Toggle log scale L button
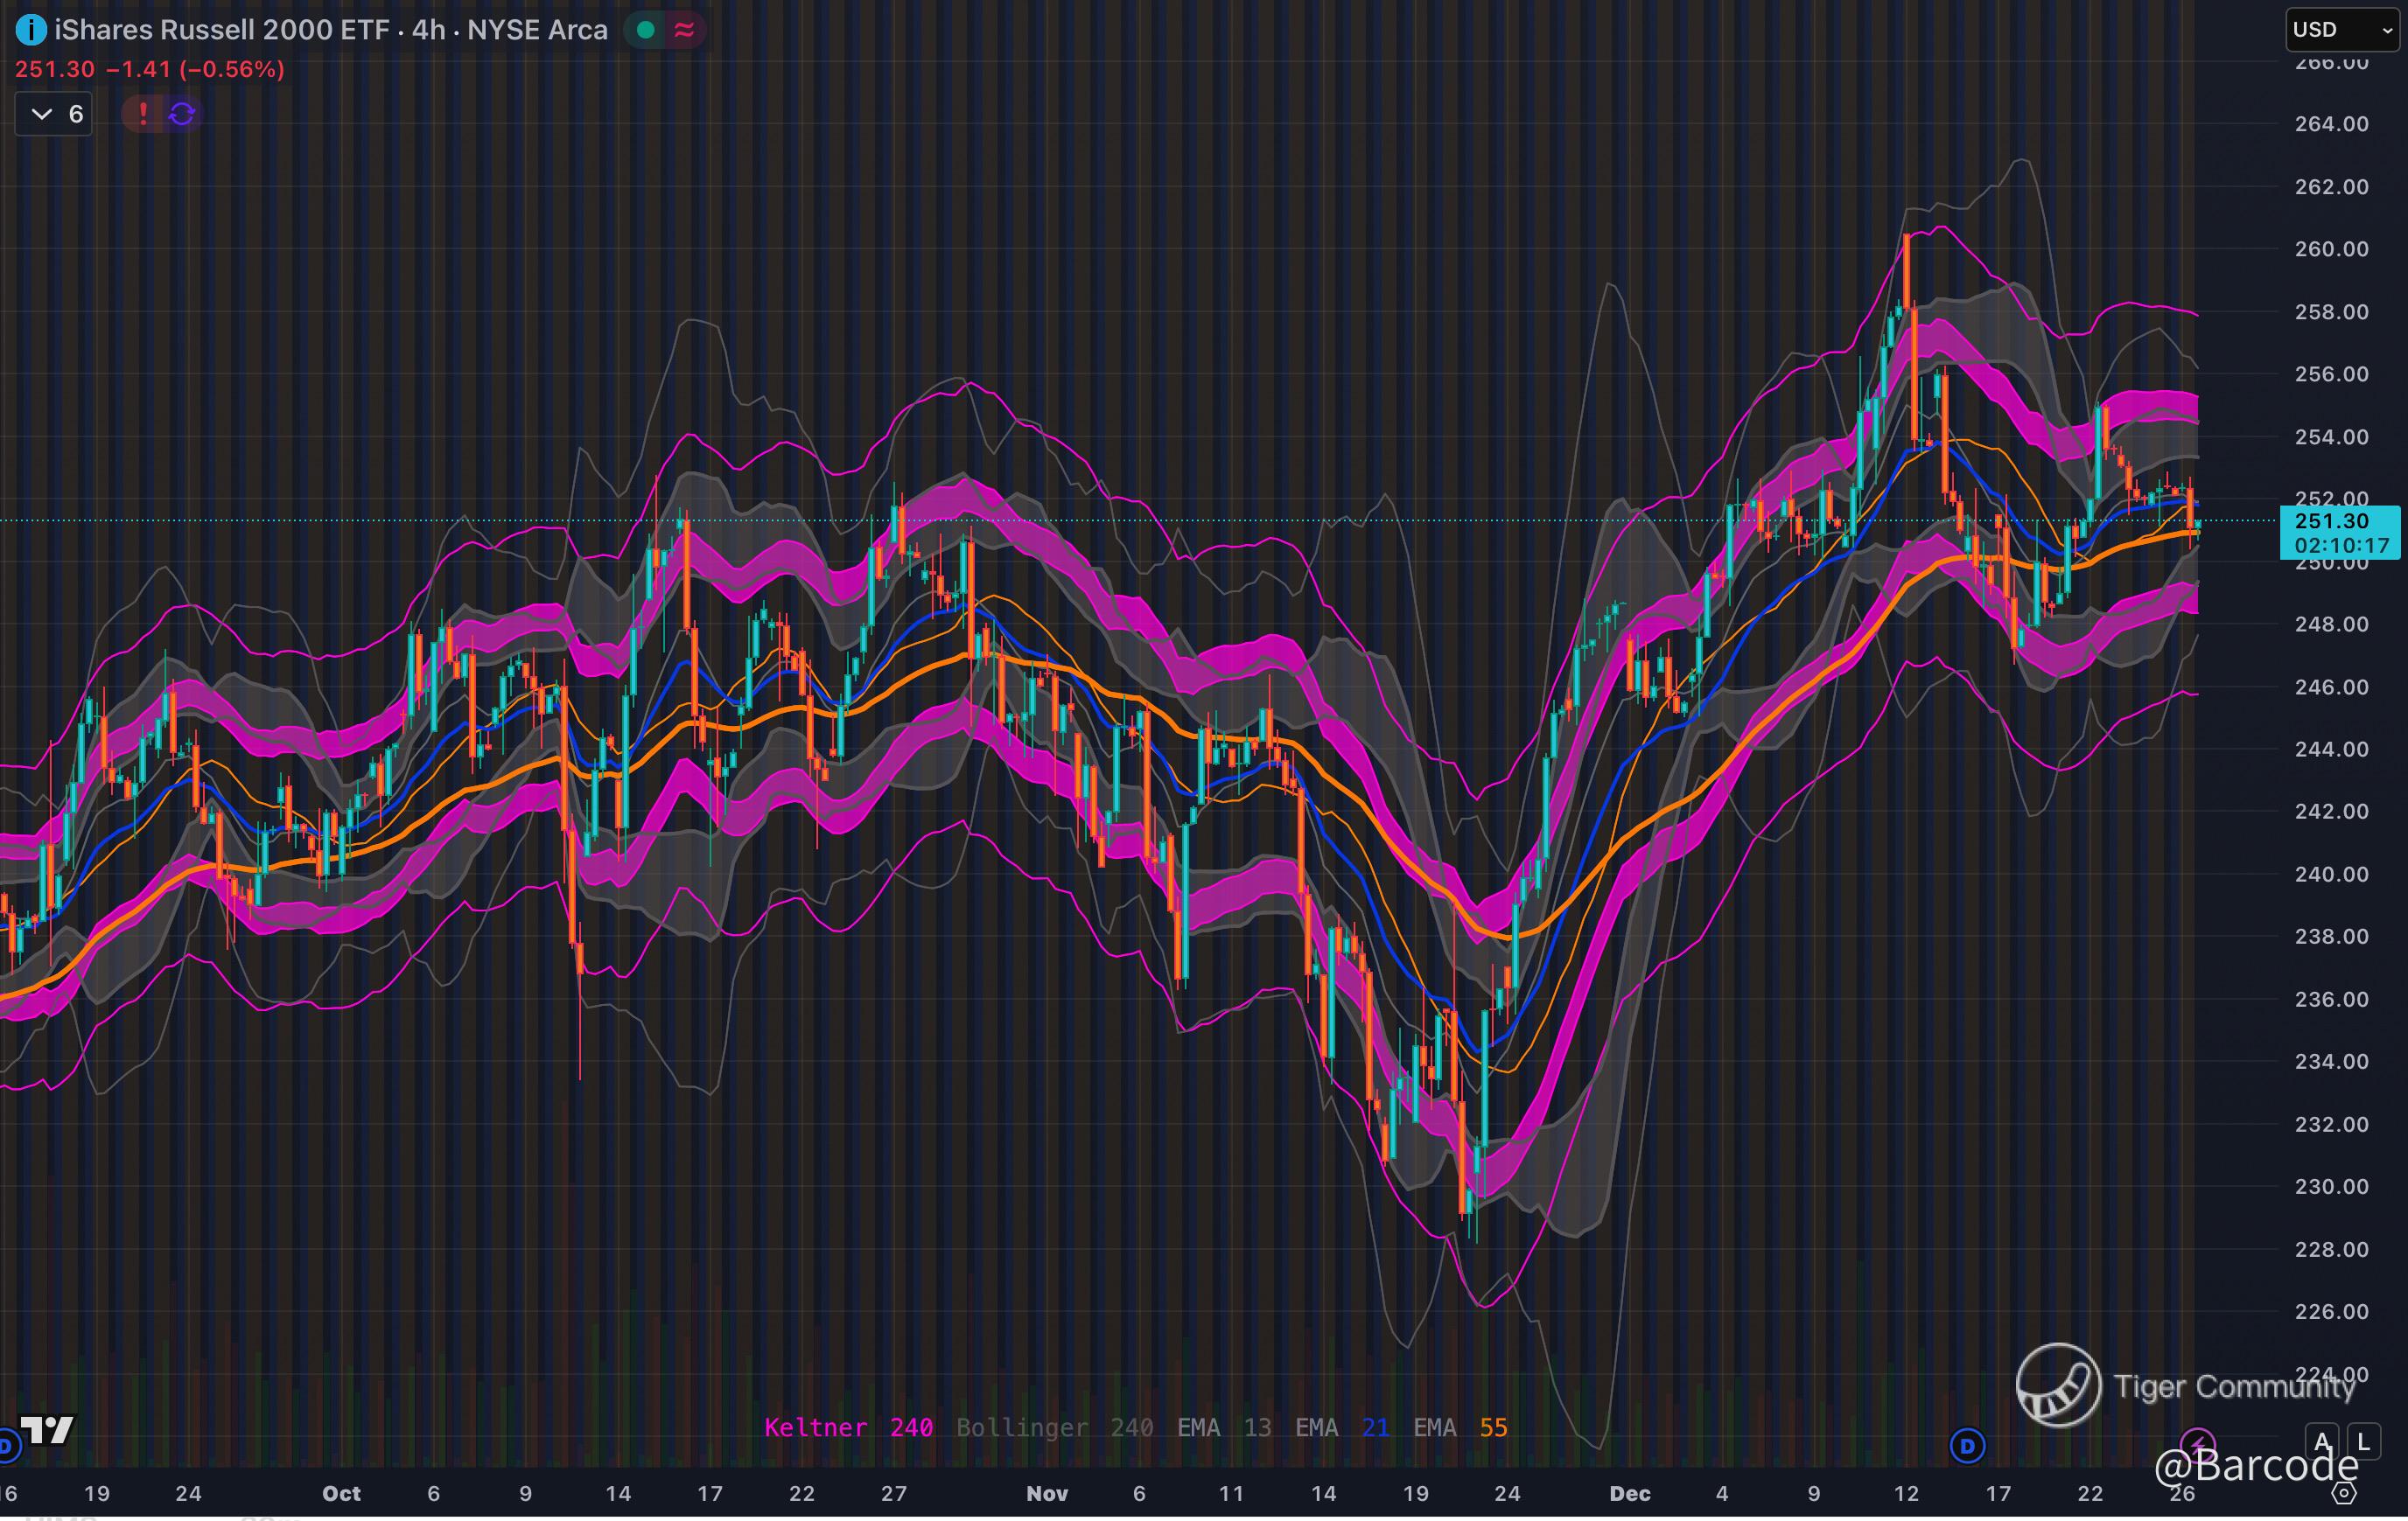The height and width of the screenshot is (1521, 2408). point(2363,1441)
